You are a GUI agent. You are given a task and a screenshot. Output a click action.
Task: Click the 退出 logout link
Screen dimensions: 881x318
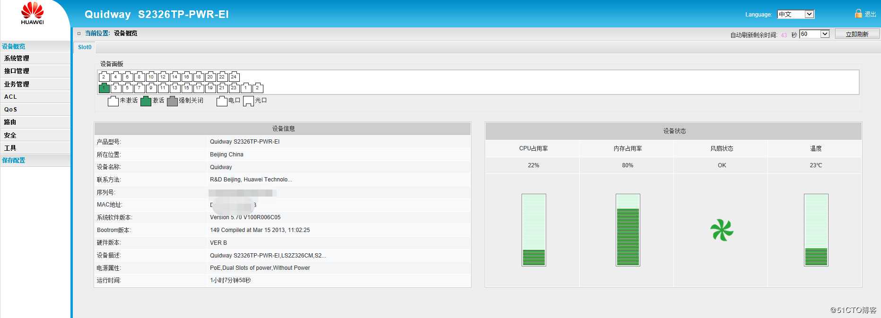click(x=870, y=14)
